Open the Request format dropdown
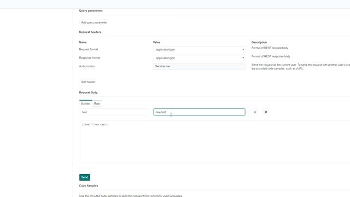350x197 pixels. point(199,50)
